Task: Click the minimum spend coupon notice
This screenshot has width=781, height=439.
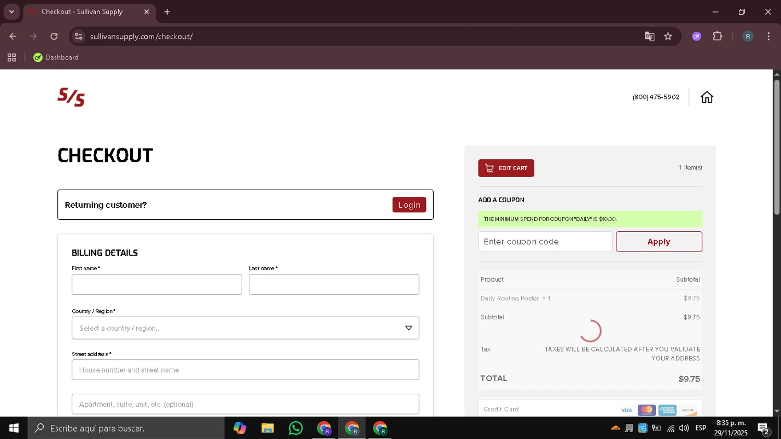Action: coord(590,219)
